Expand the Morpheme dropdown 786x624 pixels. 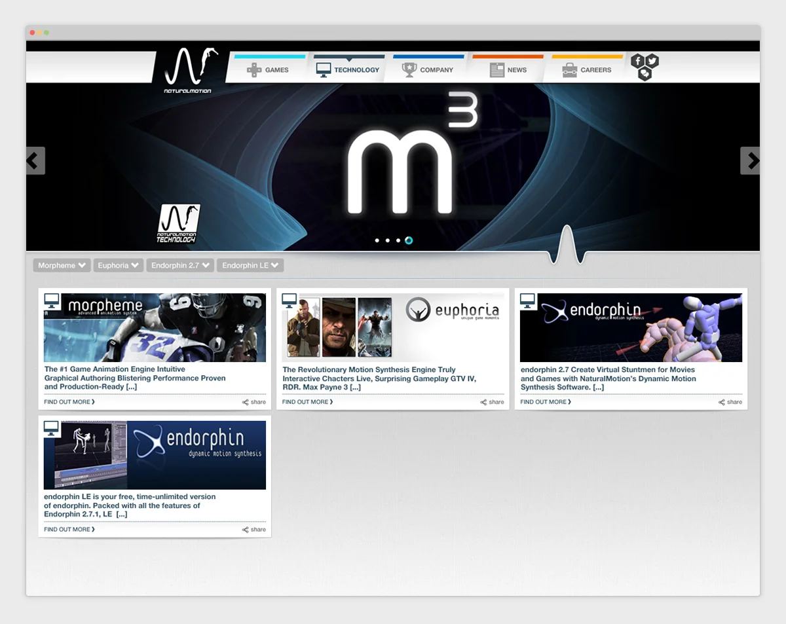coord(62,265)
